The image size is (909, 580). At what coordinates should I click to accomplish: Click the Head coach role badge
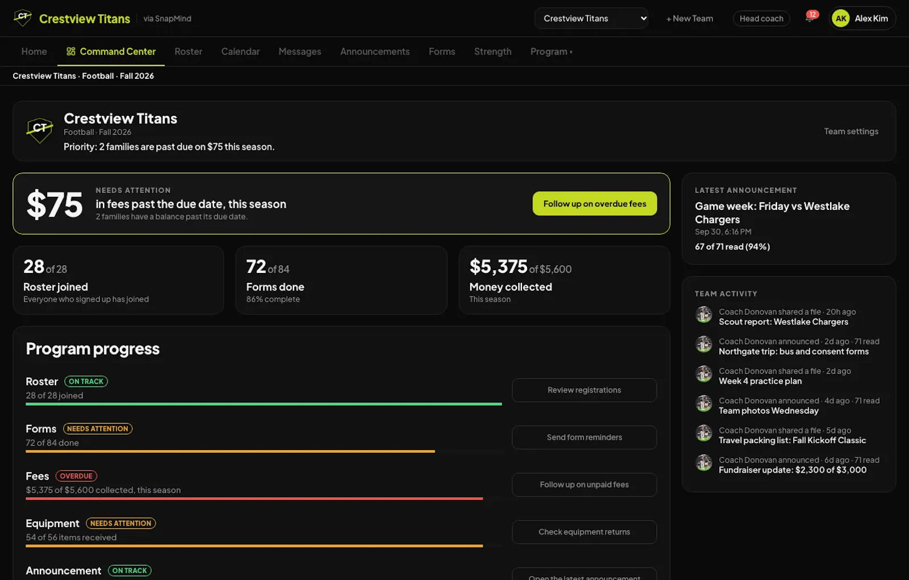tap(761, 18)
